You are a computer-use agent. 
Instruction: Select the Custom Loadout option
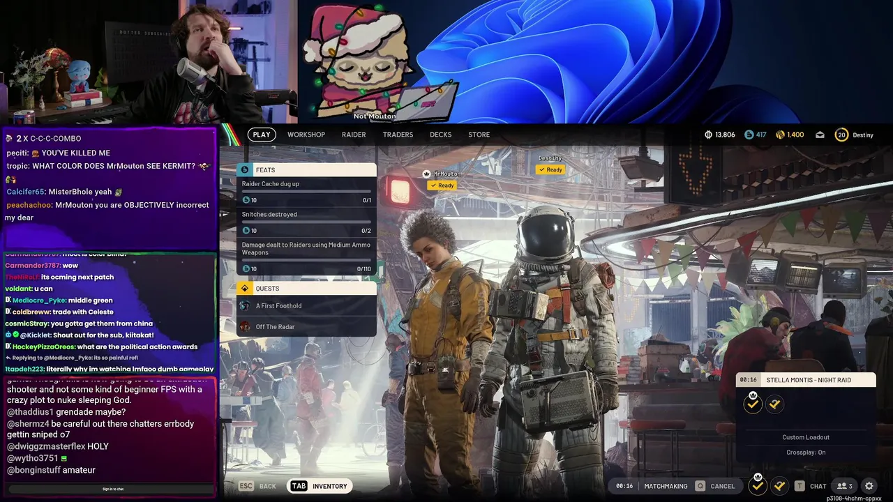click(806, 437)
